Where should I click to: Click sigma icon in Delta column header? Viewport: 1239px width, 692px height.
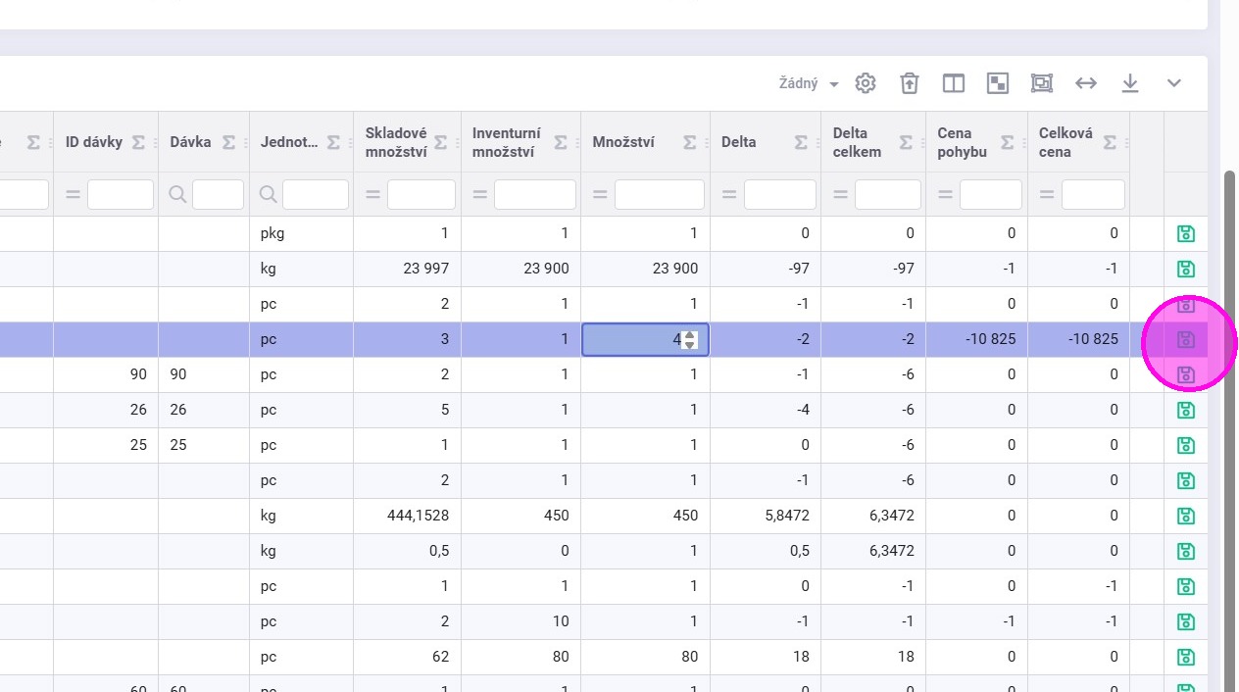tap(801, 142)
